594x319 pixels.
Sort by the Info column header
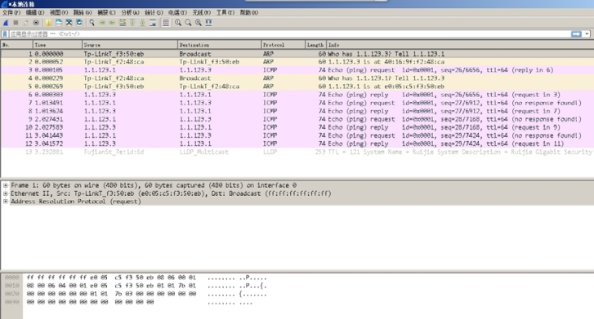(x=460, y=45)
